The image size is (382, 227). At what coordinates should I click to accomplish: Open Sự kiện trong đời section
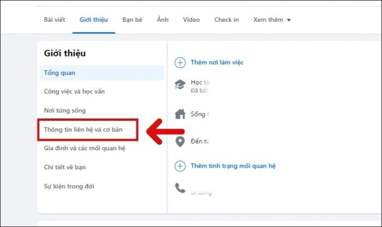(69, 186)
